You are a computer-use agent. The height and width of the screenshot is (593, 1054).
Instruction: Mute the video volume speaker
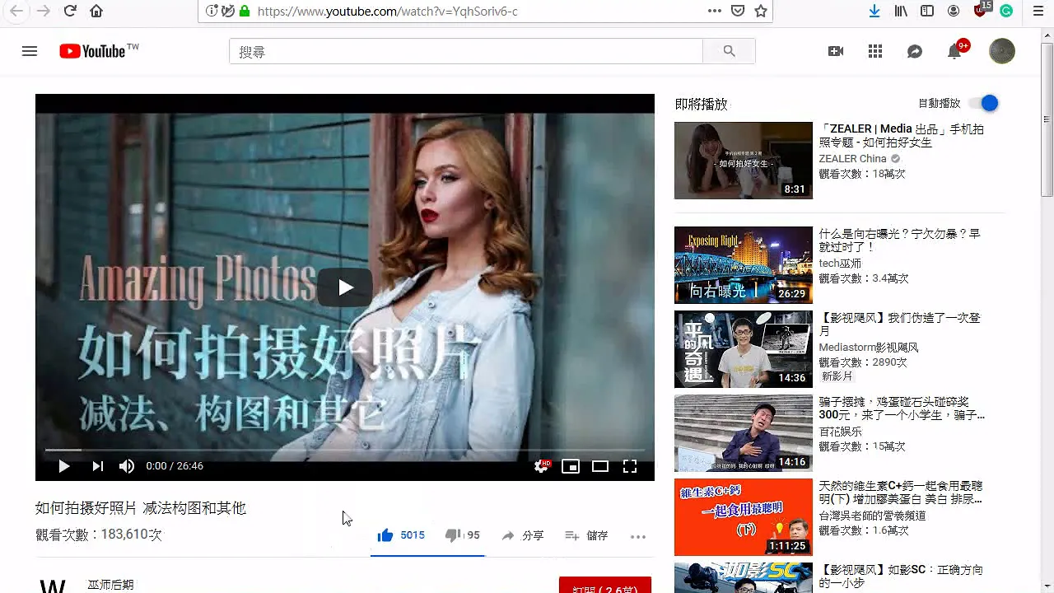click(x=126, y=466)
